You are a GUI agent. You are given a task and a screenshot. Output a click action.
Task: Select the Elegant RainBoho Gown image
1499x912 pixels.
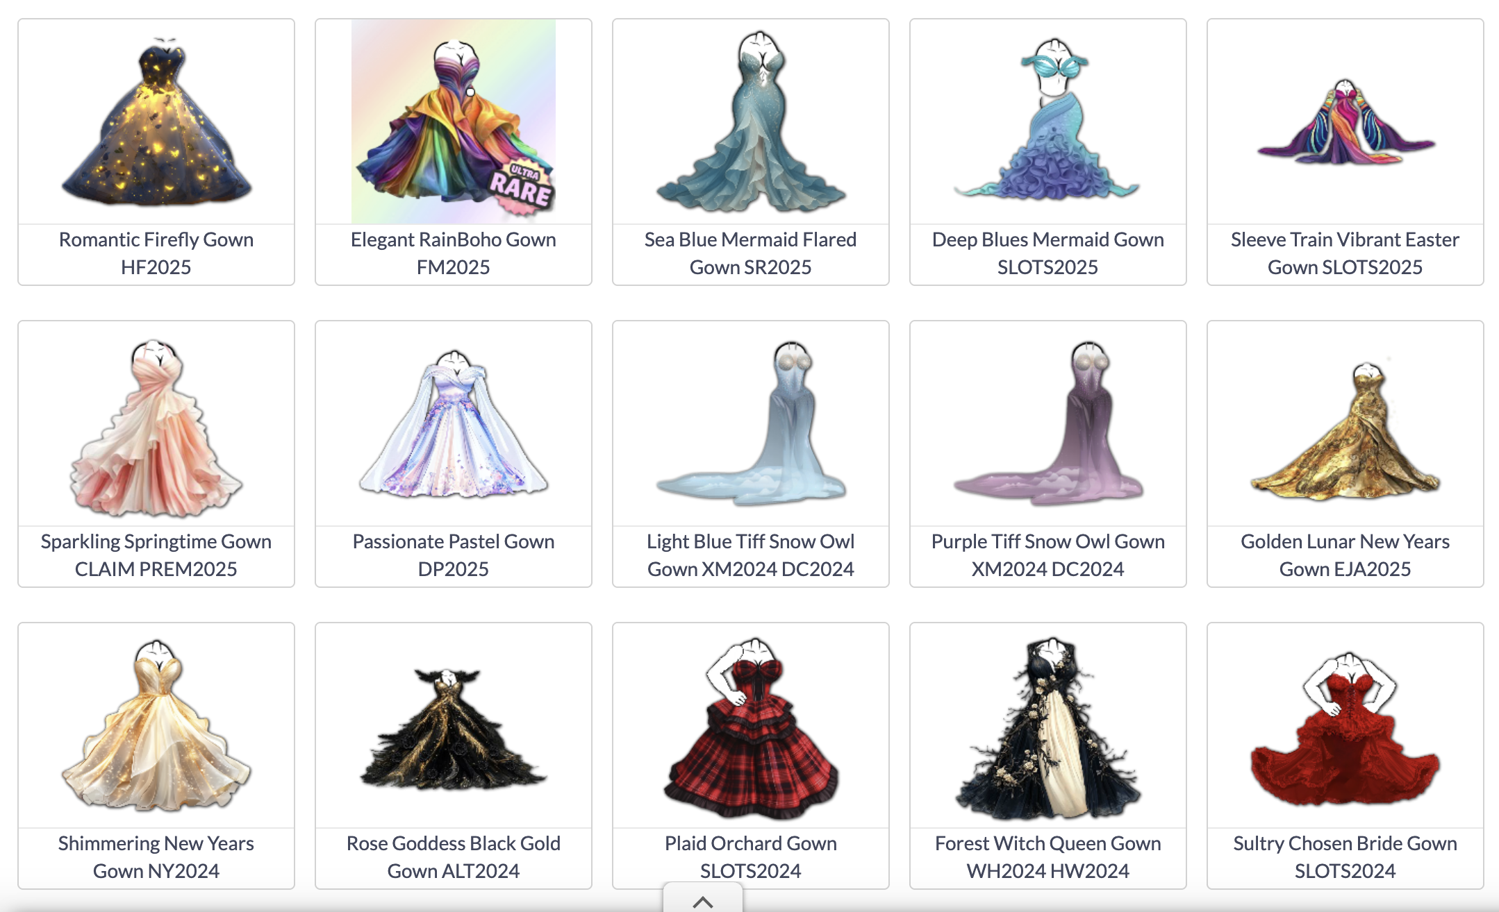click(453, 121)
